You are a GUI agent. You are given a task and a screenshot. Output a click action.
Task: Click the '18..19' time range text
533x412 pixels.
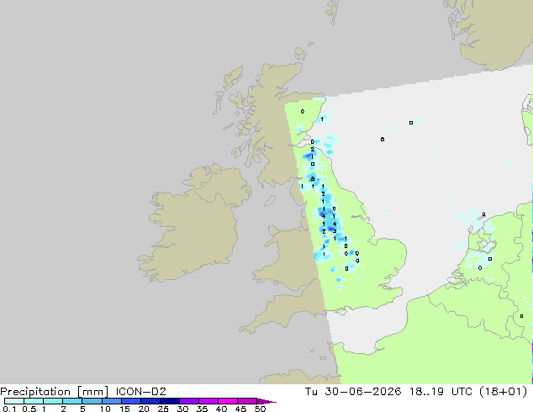click(426, 392)
